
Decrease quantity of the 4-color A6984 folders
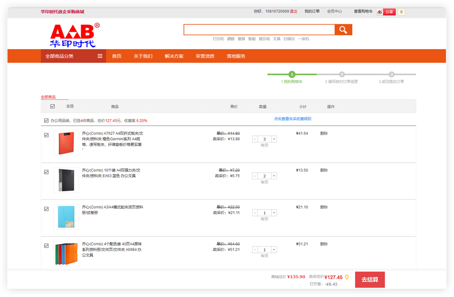click(x=255, y=250)
